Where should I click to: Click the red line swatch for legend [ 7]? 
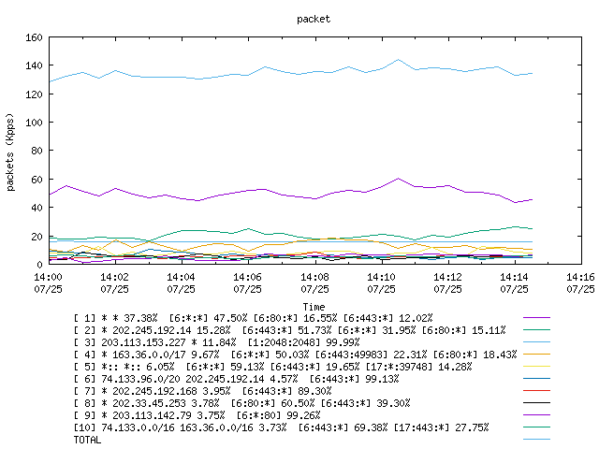tap(536, 391)
